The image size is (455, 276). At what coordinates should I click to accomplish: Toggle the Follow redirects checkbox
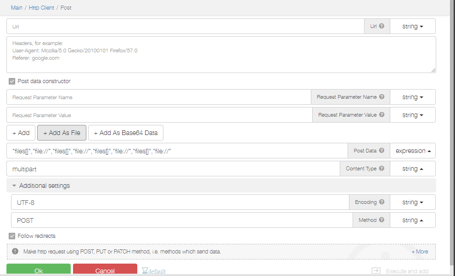(x=12, y=236)
